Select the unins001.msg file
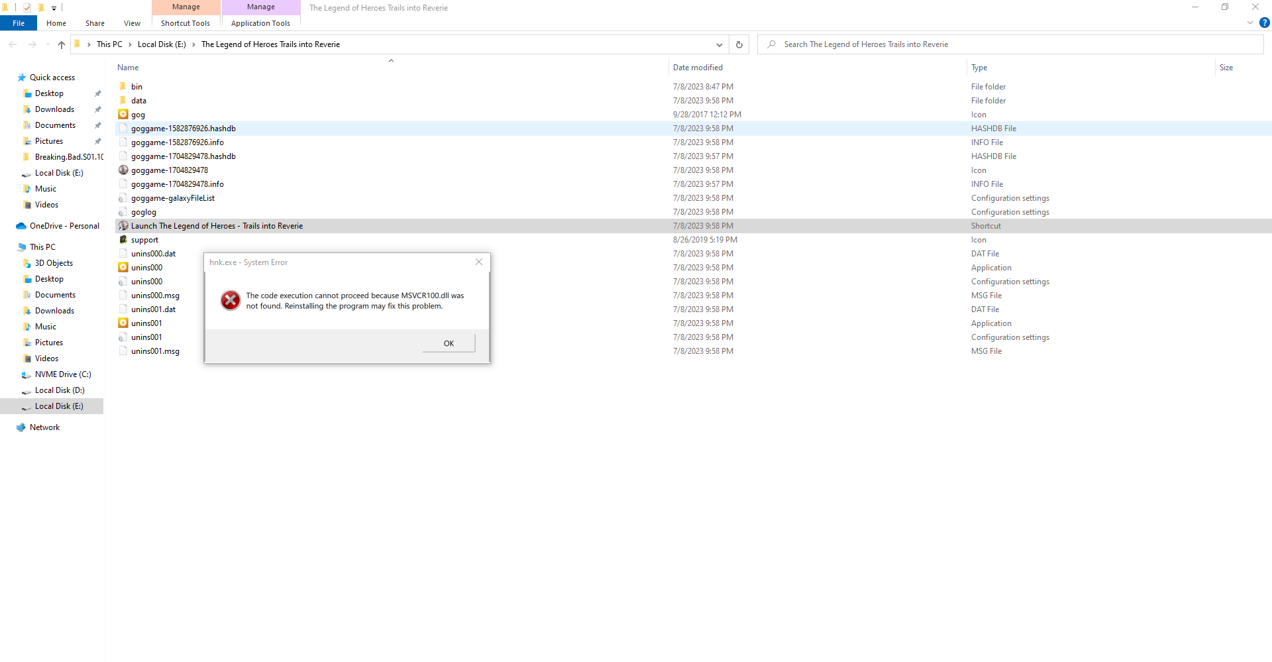Viewport: 1272px width, 662px height. (155, 351)
